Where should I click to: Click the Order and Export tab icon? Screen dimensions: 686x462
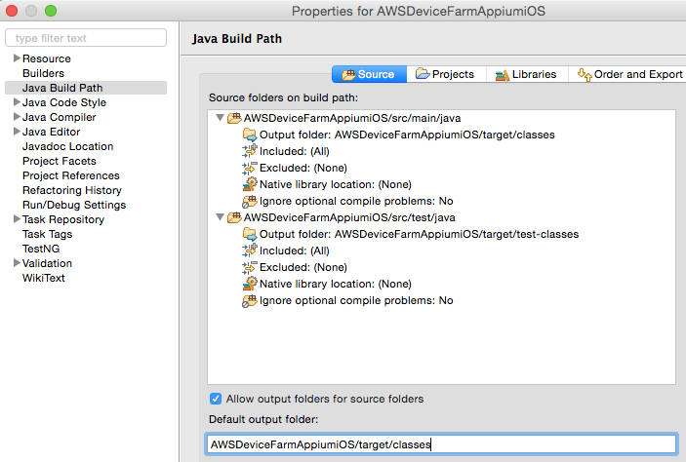point(585,75)
